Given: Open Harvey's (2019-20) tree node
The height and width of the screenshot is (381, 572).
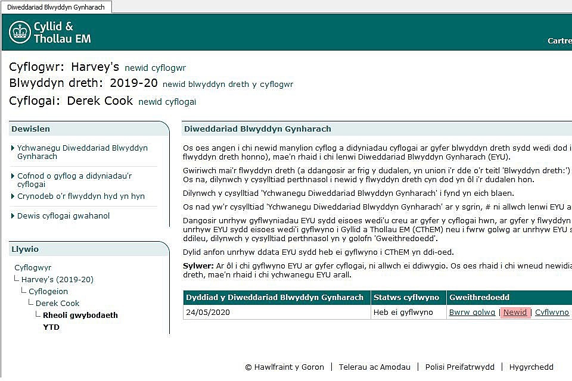Looking at the screenshot, I should point(57,279).
